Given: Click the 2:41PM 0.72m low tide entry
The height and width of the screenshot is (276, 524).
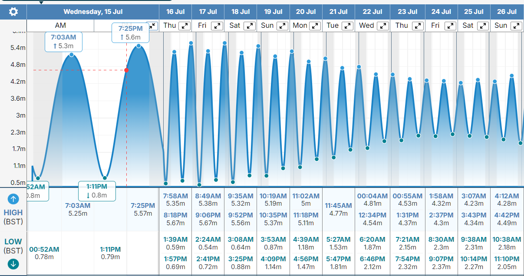Looking at the screenshot, I should pos(208,263).
